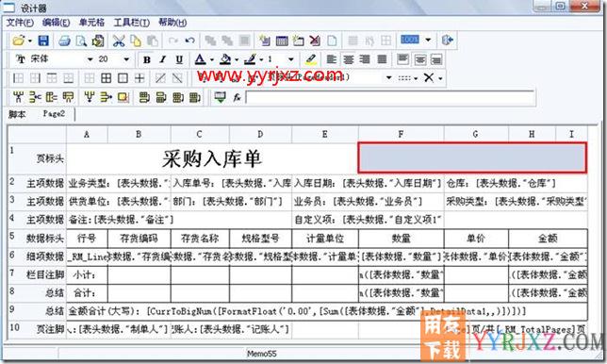Screen dimensions: 607x364
Task: Toggle align text left
Action: (332, 59)
